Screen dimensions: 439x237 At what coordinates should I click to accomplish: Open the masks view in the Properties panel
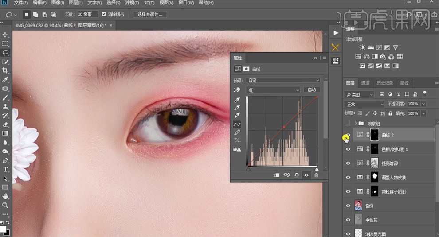pos(246,69)
